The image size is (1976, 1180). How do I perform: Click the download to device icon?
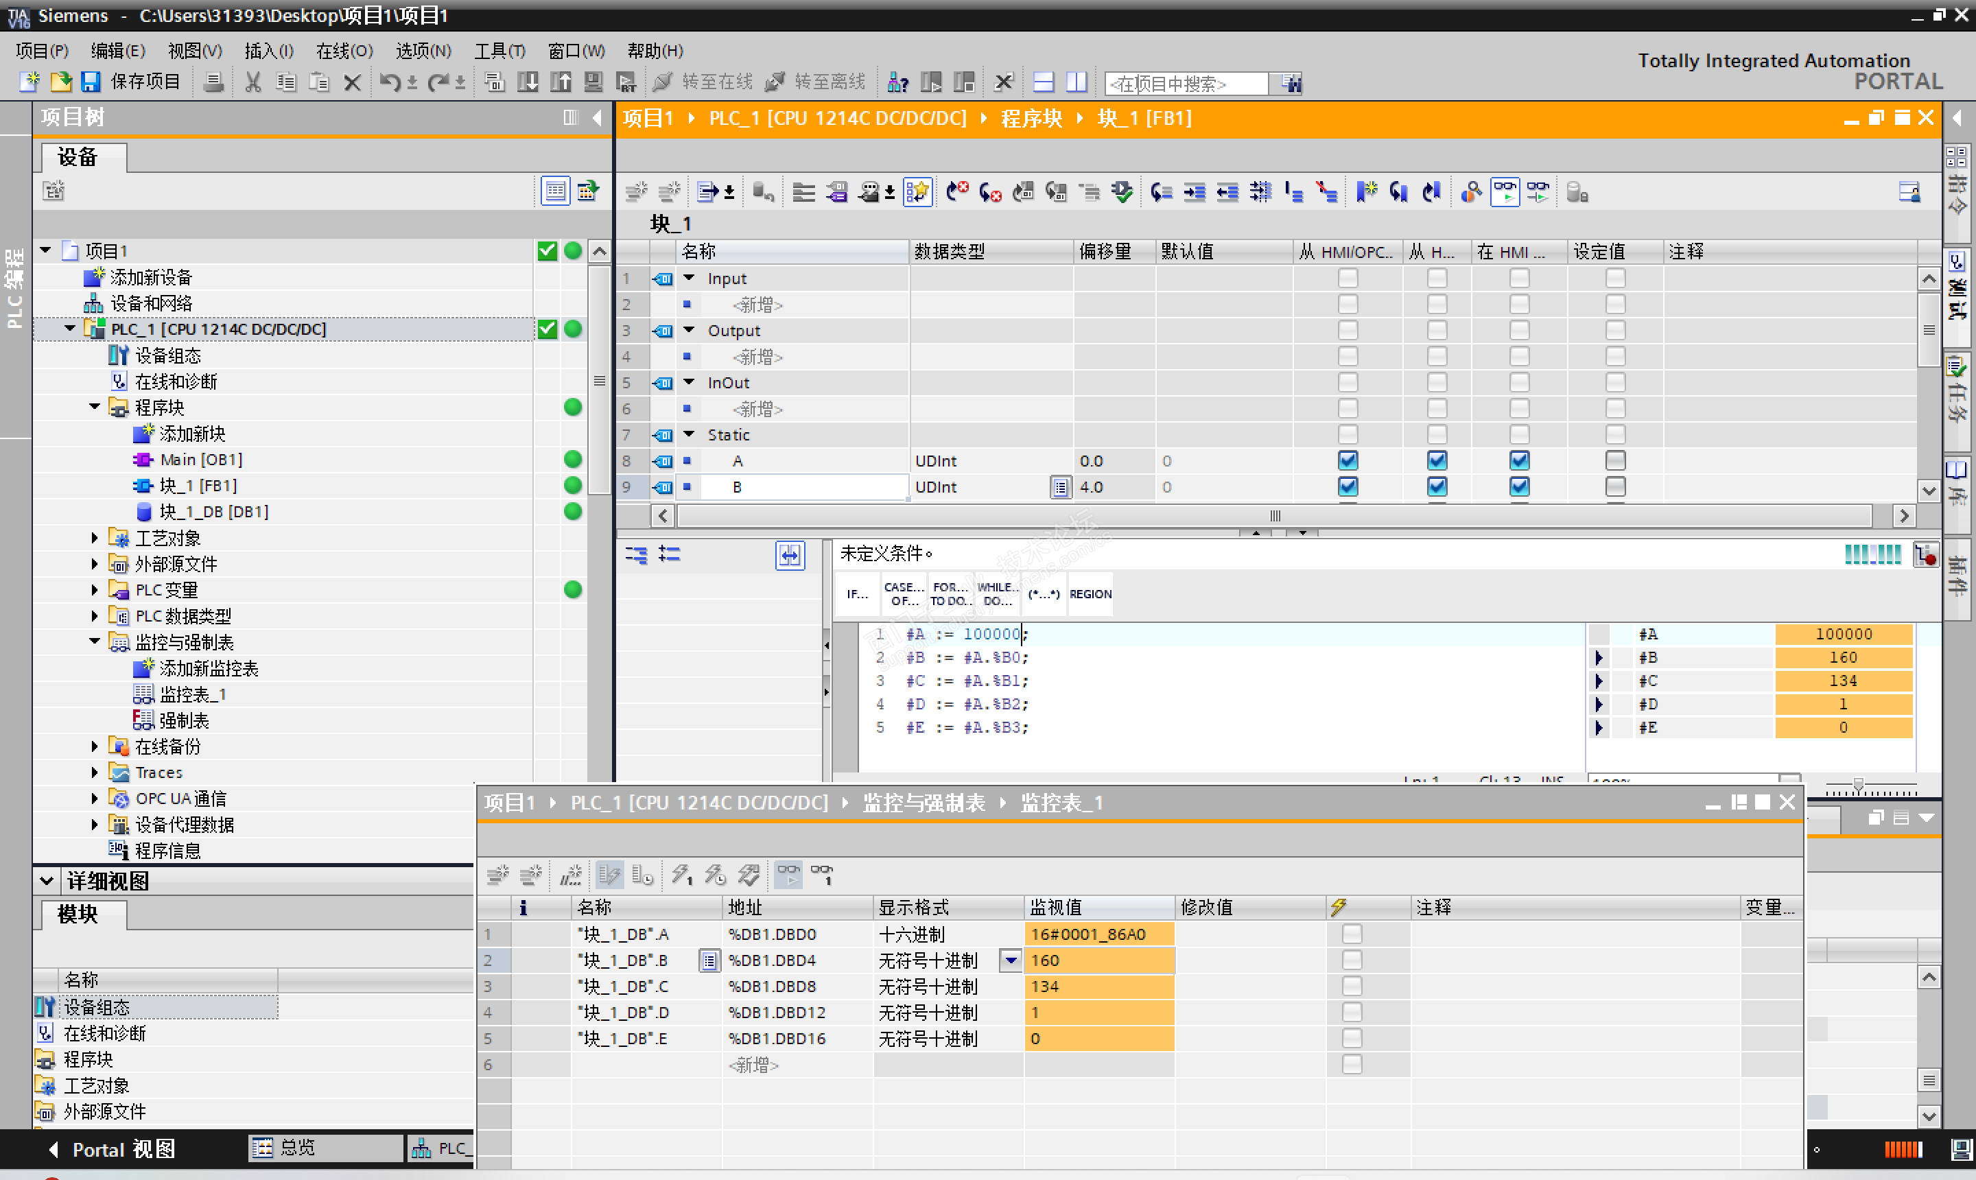point(527,82)
